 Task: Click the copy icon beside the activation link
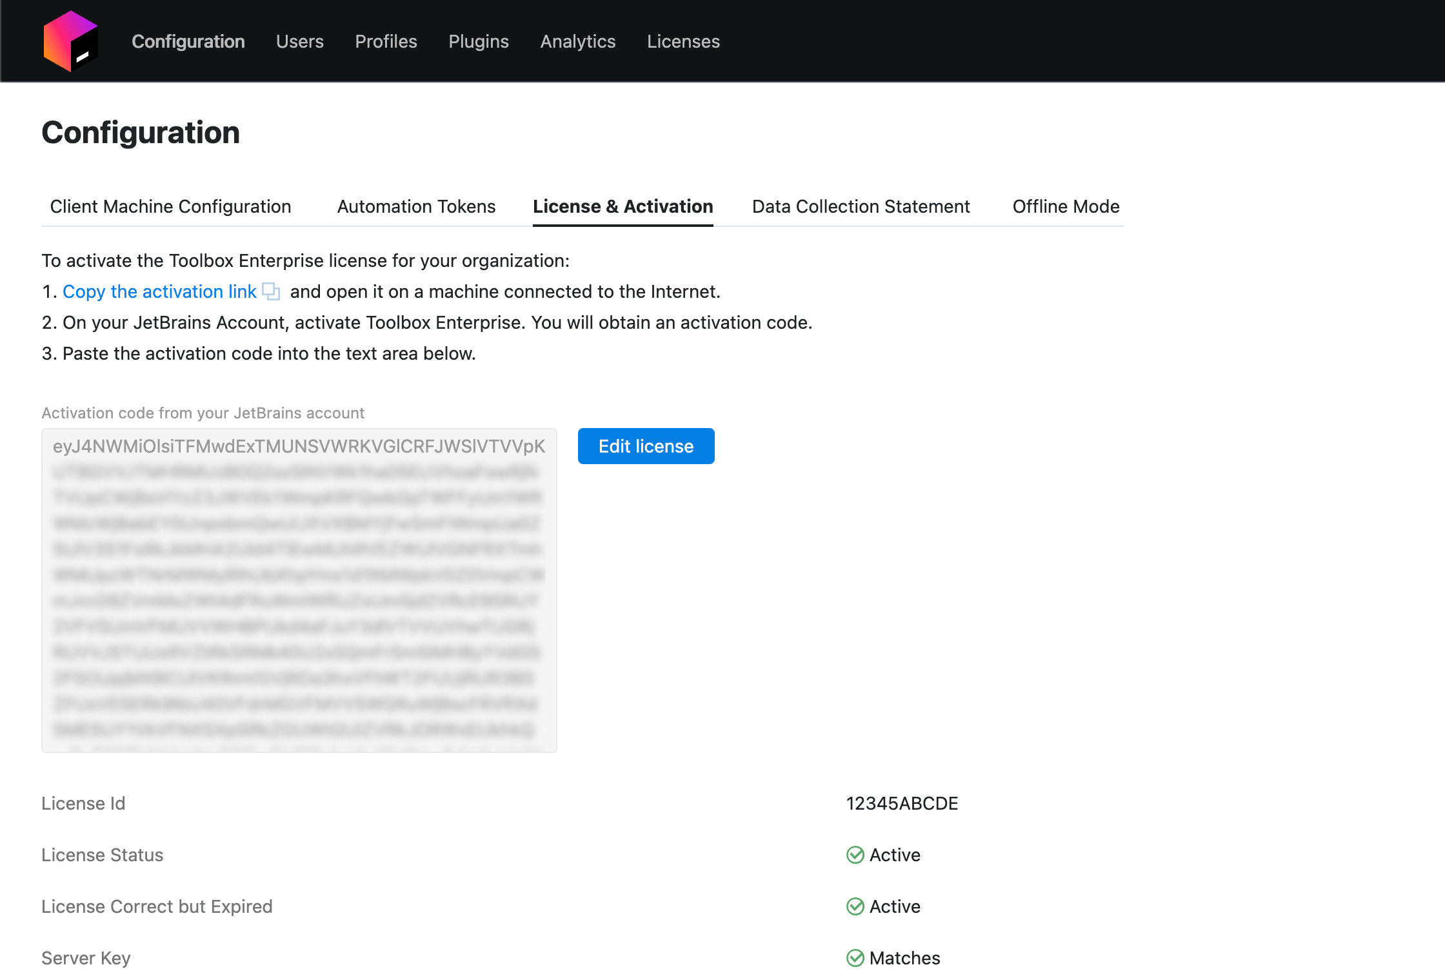pyautogui.click(x=272, y=291)
